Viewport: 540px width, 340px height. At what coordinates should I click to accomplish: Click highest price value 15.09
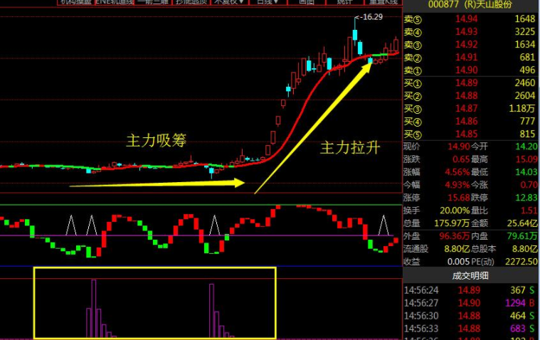click(526, 159)
